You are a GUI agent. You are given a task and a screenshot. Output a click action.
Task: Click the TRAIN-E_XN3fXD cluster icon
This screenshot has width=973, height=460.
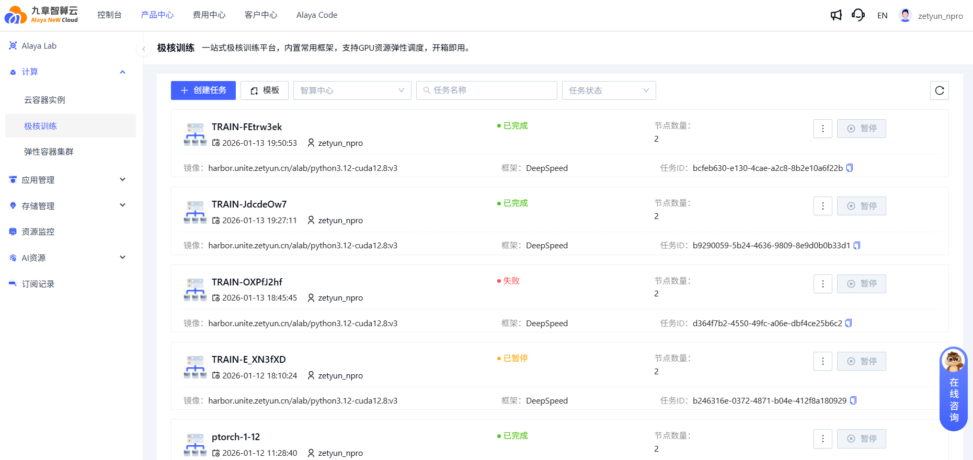[196, 367]
